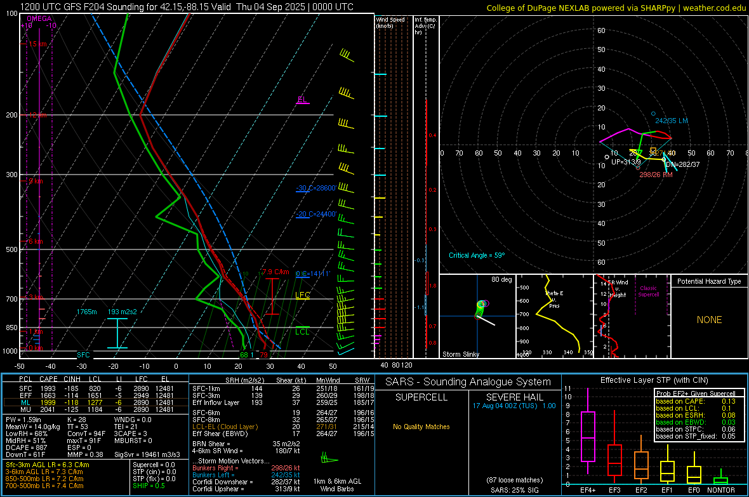
Task: Click the blue Bunkers Left storm motion
Action: pyautogui.click(x=246, y=475)
